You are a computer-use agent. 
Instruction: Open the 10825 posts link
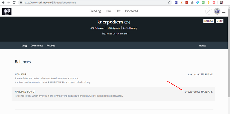(114, 28)
